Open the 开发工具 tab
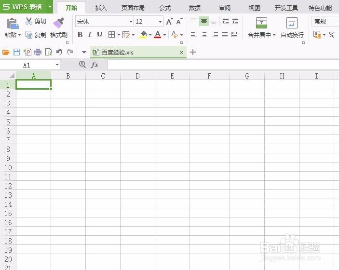The image size is (339, 270). (x=286, y=8)
